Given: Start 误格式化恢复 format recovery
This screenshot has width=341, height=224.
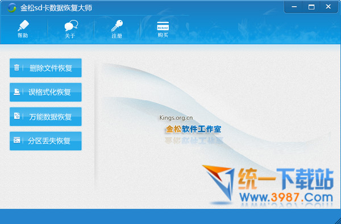Looking at the screenshot, I should [x=45, y=92].
